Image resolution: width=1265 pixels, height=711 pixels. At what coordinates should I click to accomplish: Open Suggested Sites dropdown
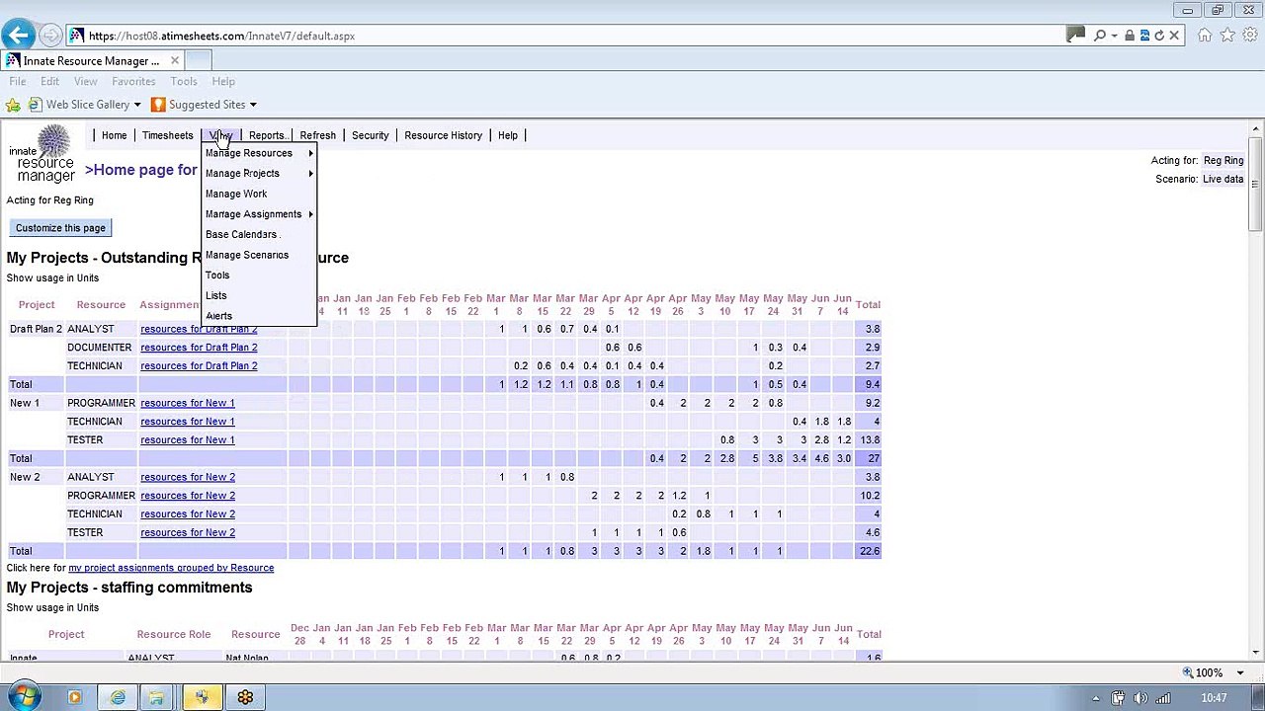[252, 105]
